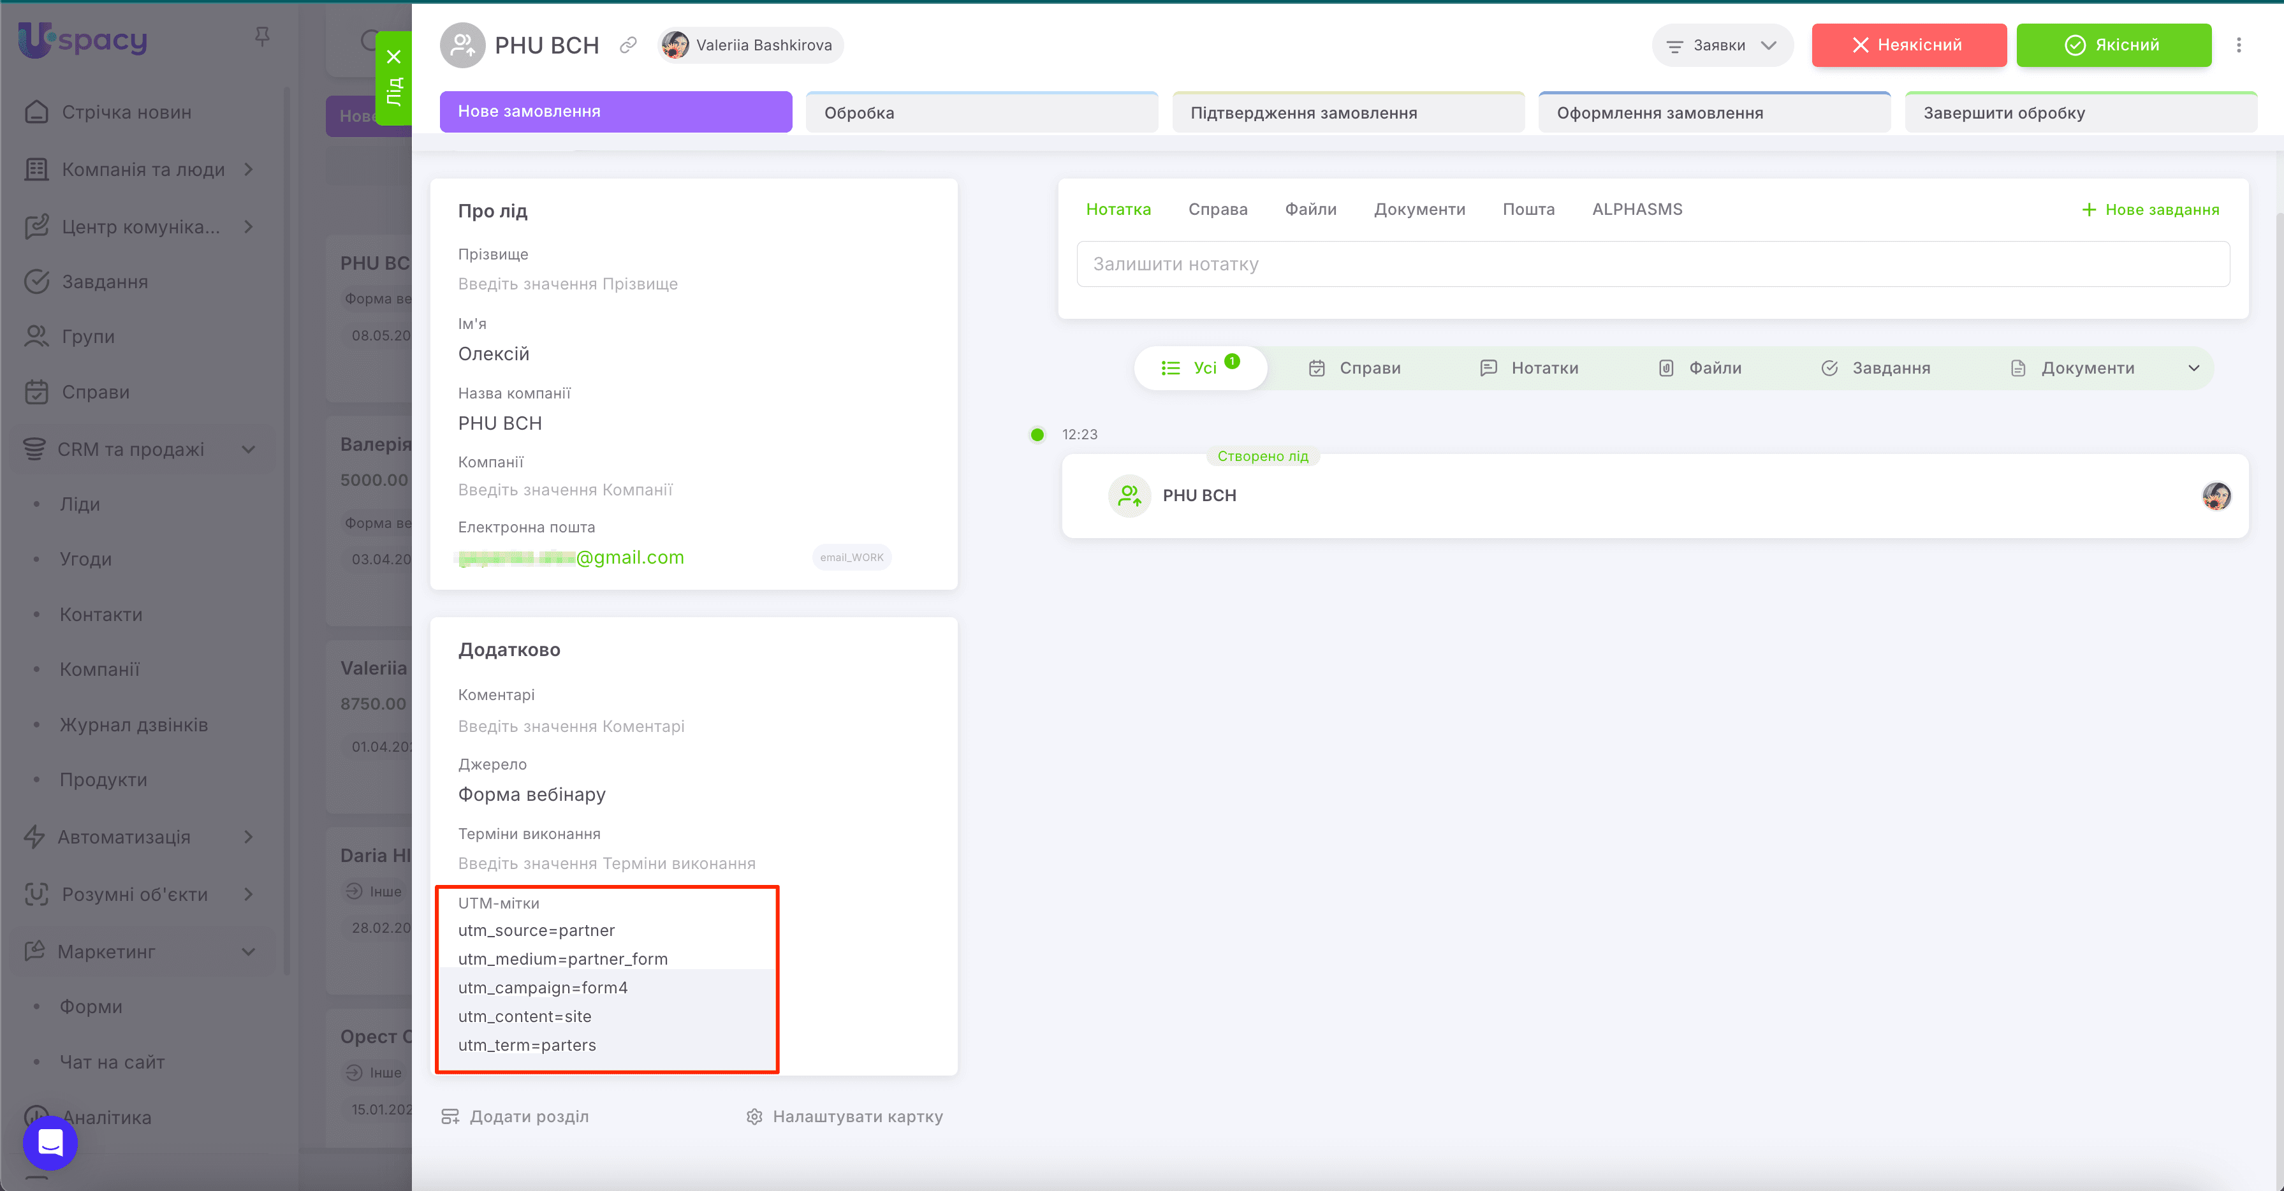The height and width of the screenshot is (1191, 2284).
Task: Click the Залишити нотатку input field
Action: click(1652, 264)
